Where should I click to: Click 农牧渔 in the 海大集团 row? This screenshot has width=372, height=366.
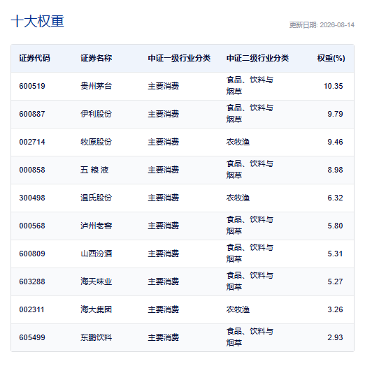point(238,310)
